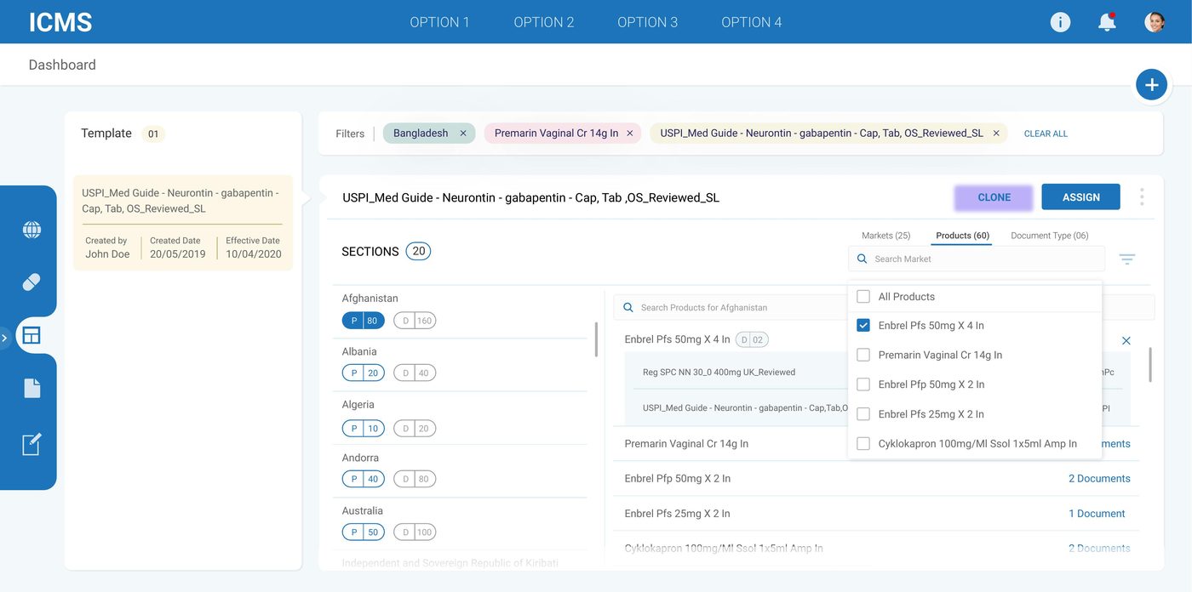Image resolution: width=1192 pixels, height=592 pixels.
Task: Check Cyklokapron 100mg/Ml Ssol option
Action: pyautogui.click(x=863, y=444)
